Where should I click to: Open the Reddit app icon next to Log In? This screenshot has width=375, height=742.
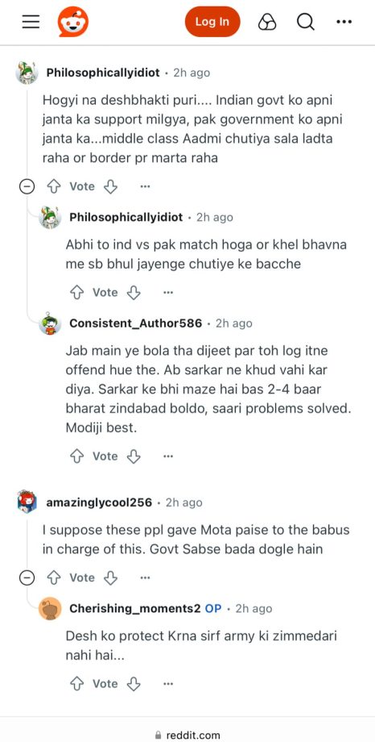pos(267,22)
